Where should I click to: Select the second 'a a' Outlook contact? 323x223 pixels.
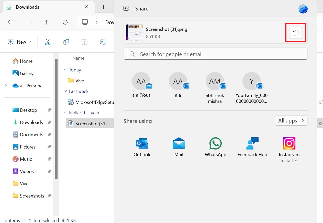[178, 85]
